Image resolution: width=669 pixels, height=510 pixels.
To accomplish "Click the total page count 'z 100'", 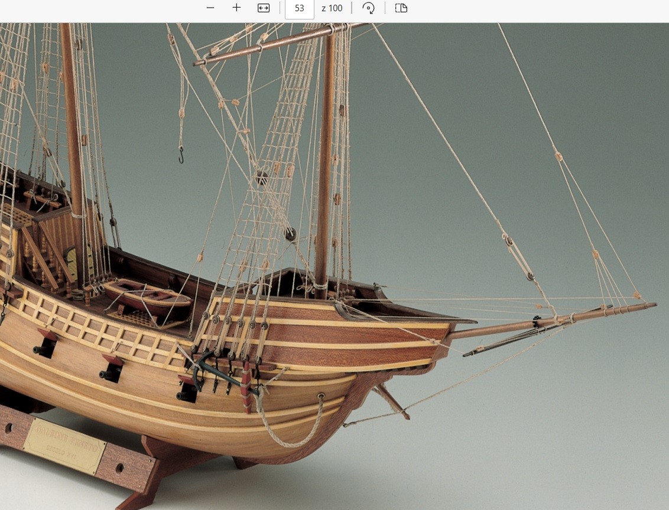I will (x=332, y=8).
